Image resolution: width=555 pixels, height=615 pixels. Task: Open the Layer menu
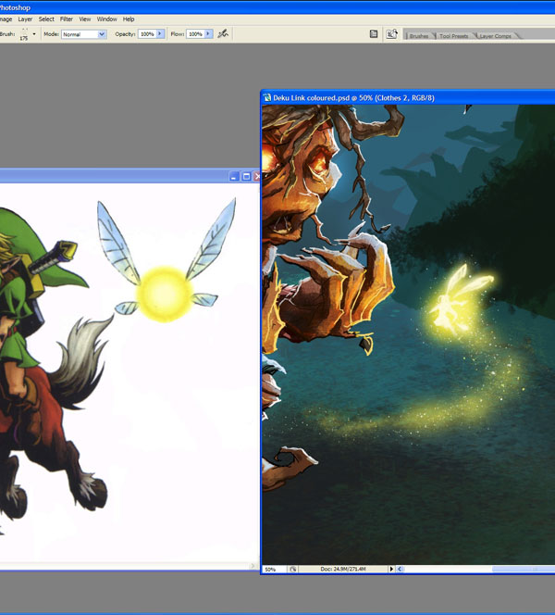coord(25,19)
